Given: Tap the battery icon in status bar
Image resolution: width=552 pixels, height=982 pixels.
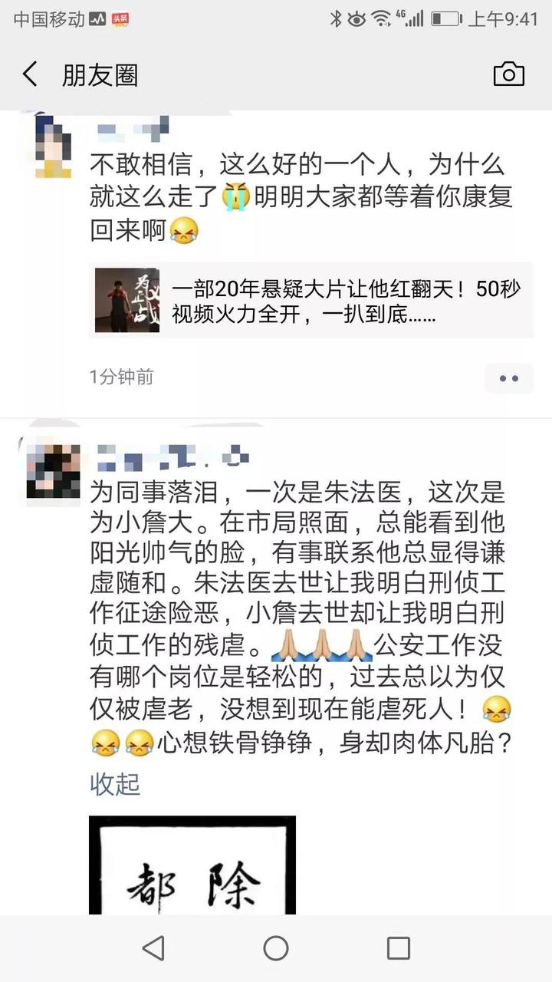Looking at the screenshot, I should (445, 18).
